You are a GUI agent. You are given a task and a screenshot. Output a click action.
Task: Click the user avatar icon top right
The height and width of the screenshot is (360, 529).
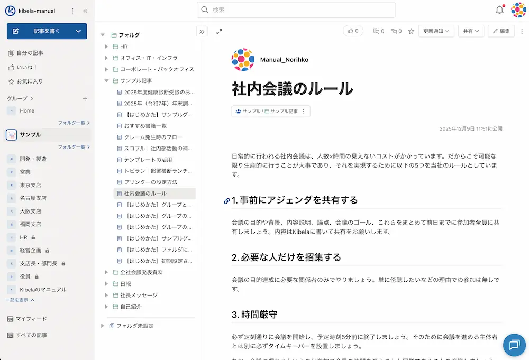(517, 10)
